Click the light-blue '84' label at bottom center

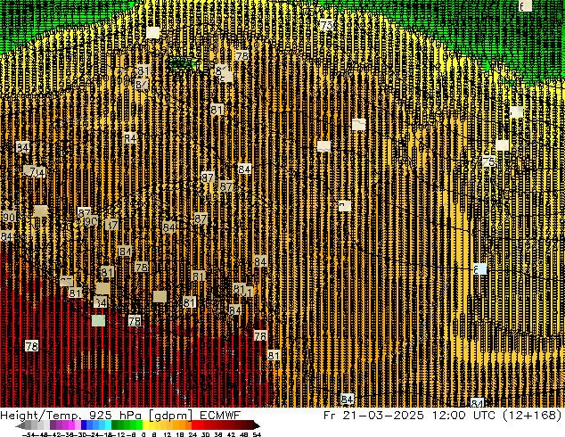tap(347, 400)
